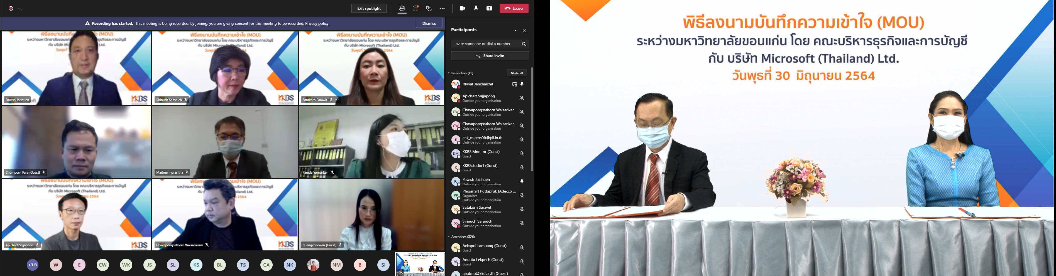Viewport: 1056px width, 276px height.
Task: Click mic icon for Pawish Jaishuen in list
Action: pos(522,181)
